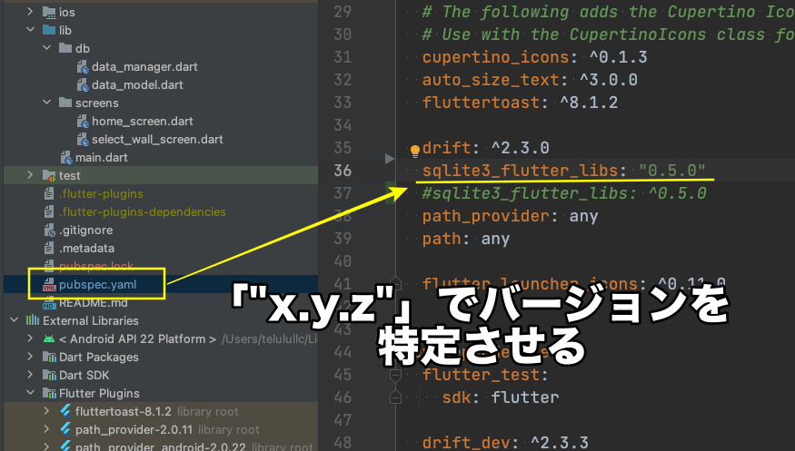Expand path_provider-2.0.11 library root

click(47, 429)
